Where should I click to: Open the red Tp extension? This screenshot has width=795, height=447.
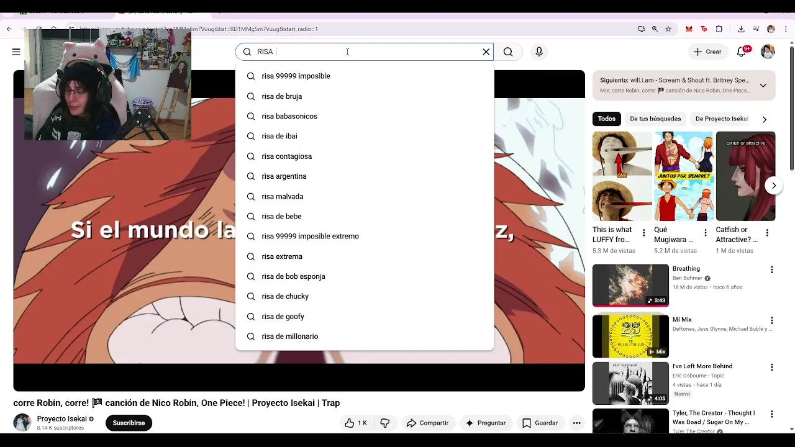pos(704,29)
